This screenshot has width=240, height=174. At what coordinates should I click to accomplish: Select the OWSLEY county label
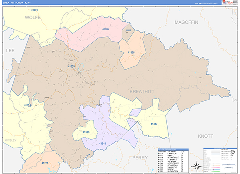click(10, 140)
